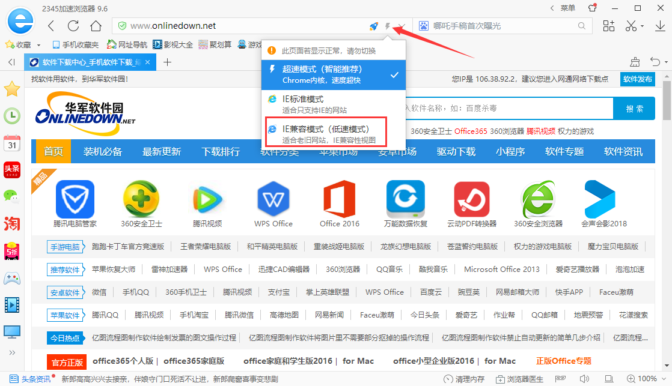Select IE标准模式 option
672x386 pixels.
coord(334,104)
